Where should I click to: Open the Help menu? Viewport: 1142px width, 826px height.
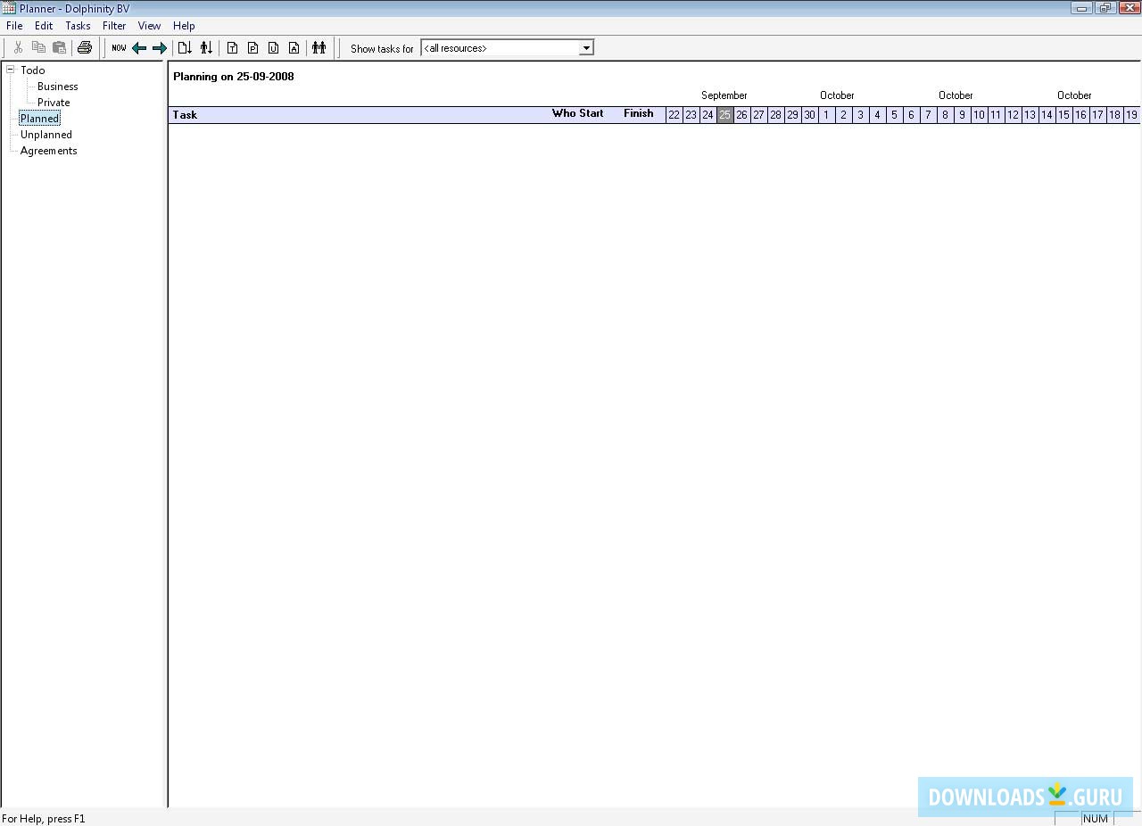point(184,26)
